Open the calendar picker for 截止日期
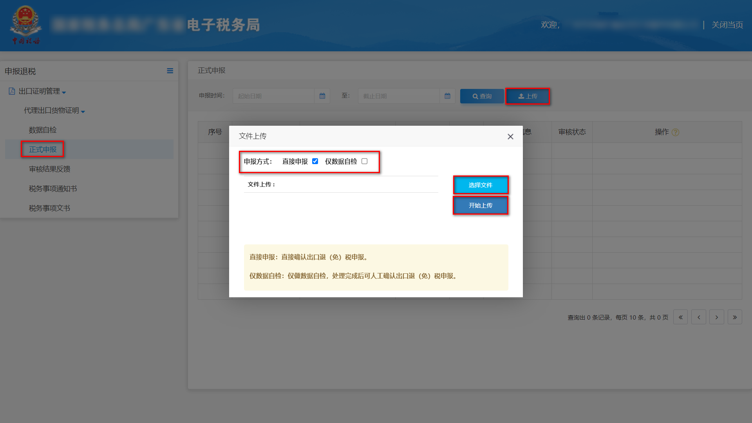The image size is (752, 423). 447,96
